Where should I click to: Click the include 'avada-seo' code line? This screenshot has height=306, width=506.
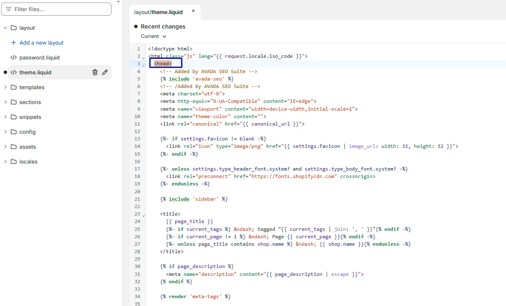click(x=197, y=79)
